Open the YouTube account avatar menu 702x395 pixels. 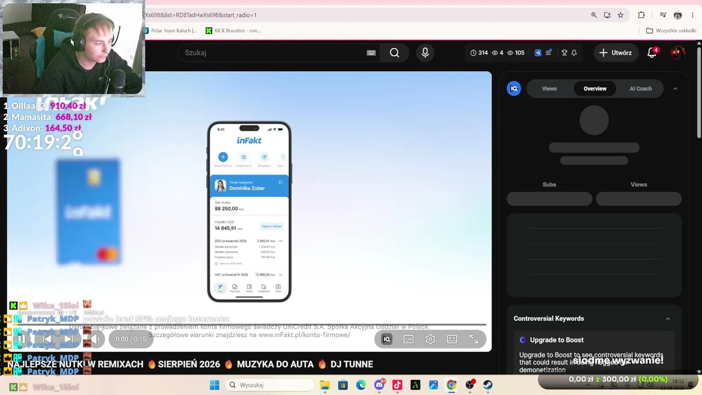tap(678, 53)
